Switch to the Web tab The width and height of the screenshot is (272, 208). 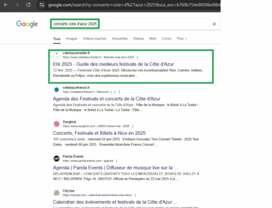pyautogui.click(x=153, y=39)
